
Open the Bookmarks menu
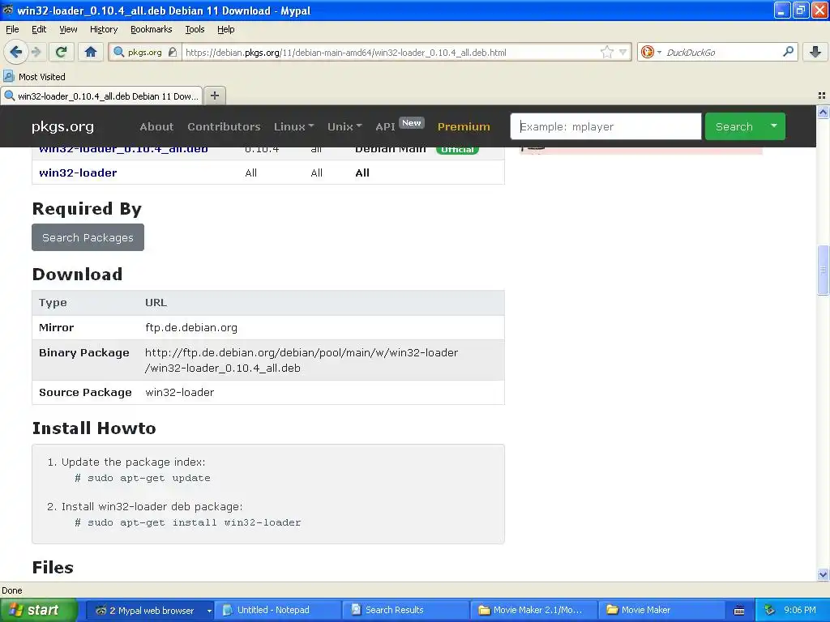151,29
